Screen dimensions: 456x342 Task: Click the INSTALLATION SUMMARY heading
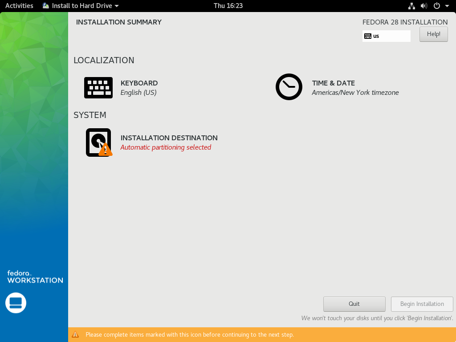[x=118, y=22]
